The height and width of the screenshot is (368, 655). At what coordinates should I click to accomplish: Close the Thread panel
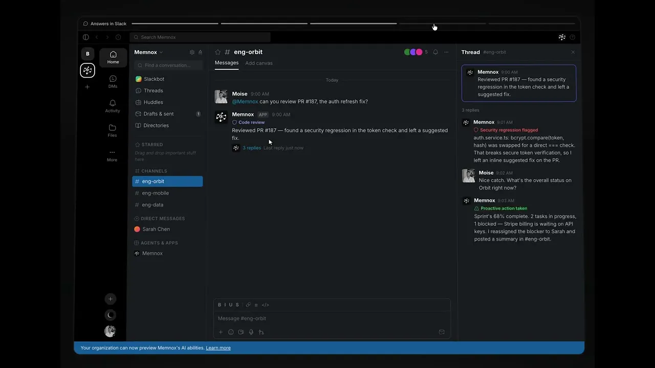(x=573, y=52)
